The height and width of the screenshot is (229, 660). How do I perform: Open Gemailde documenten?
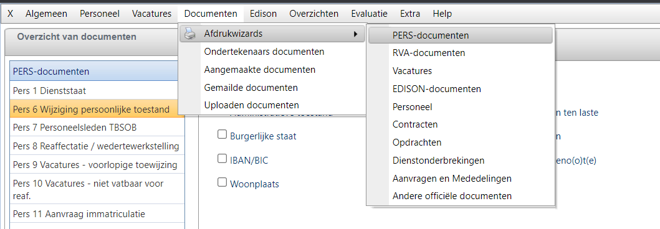click(x=272, y=87)
